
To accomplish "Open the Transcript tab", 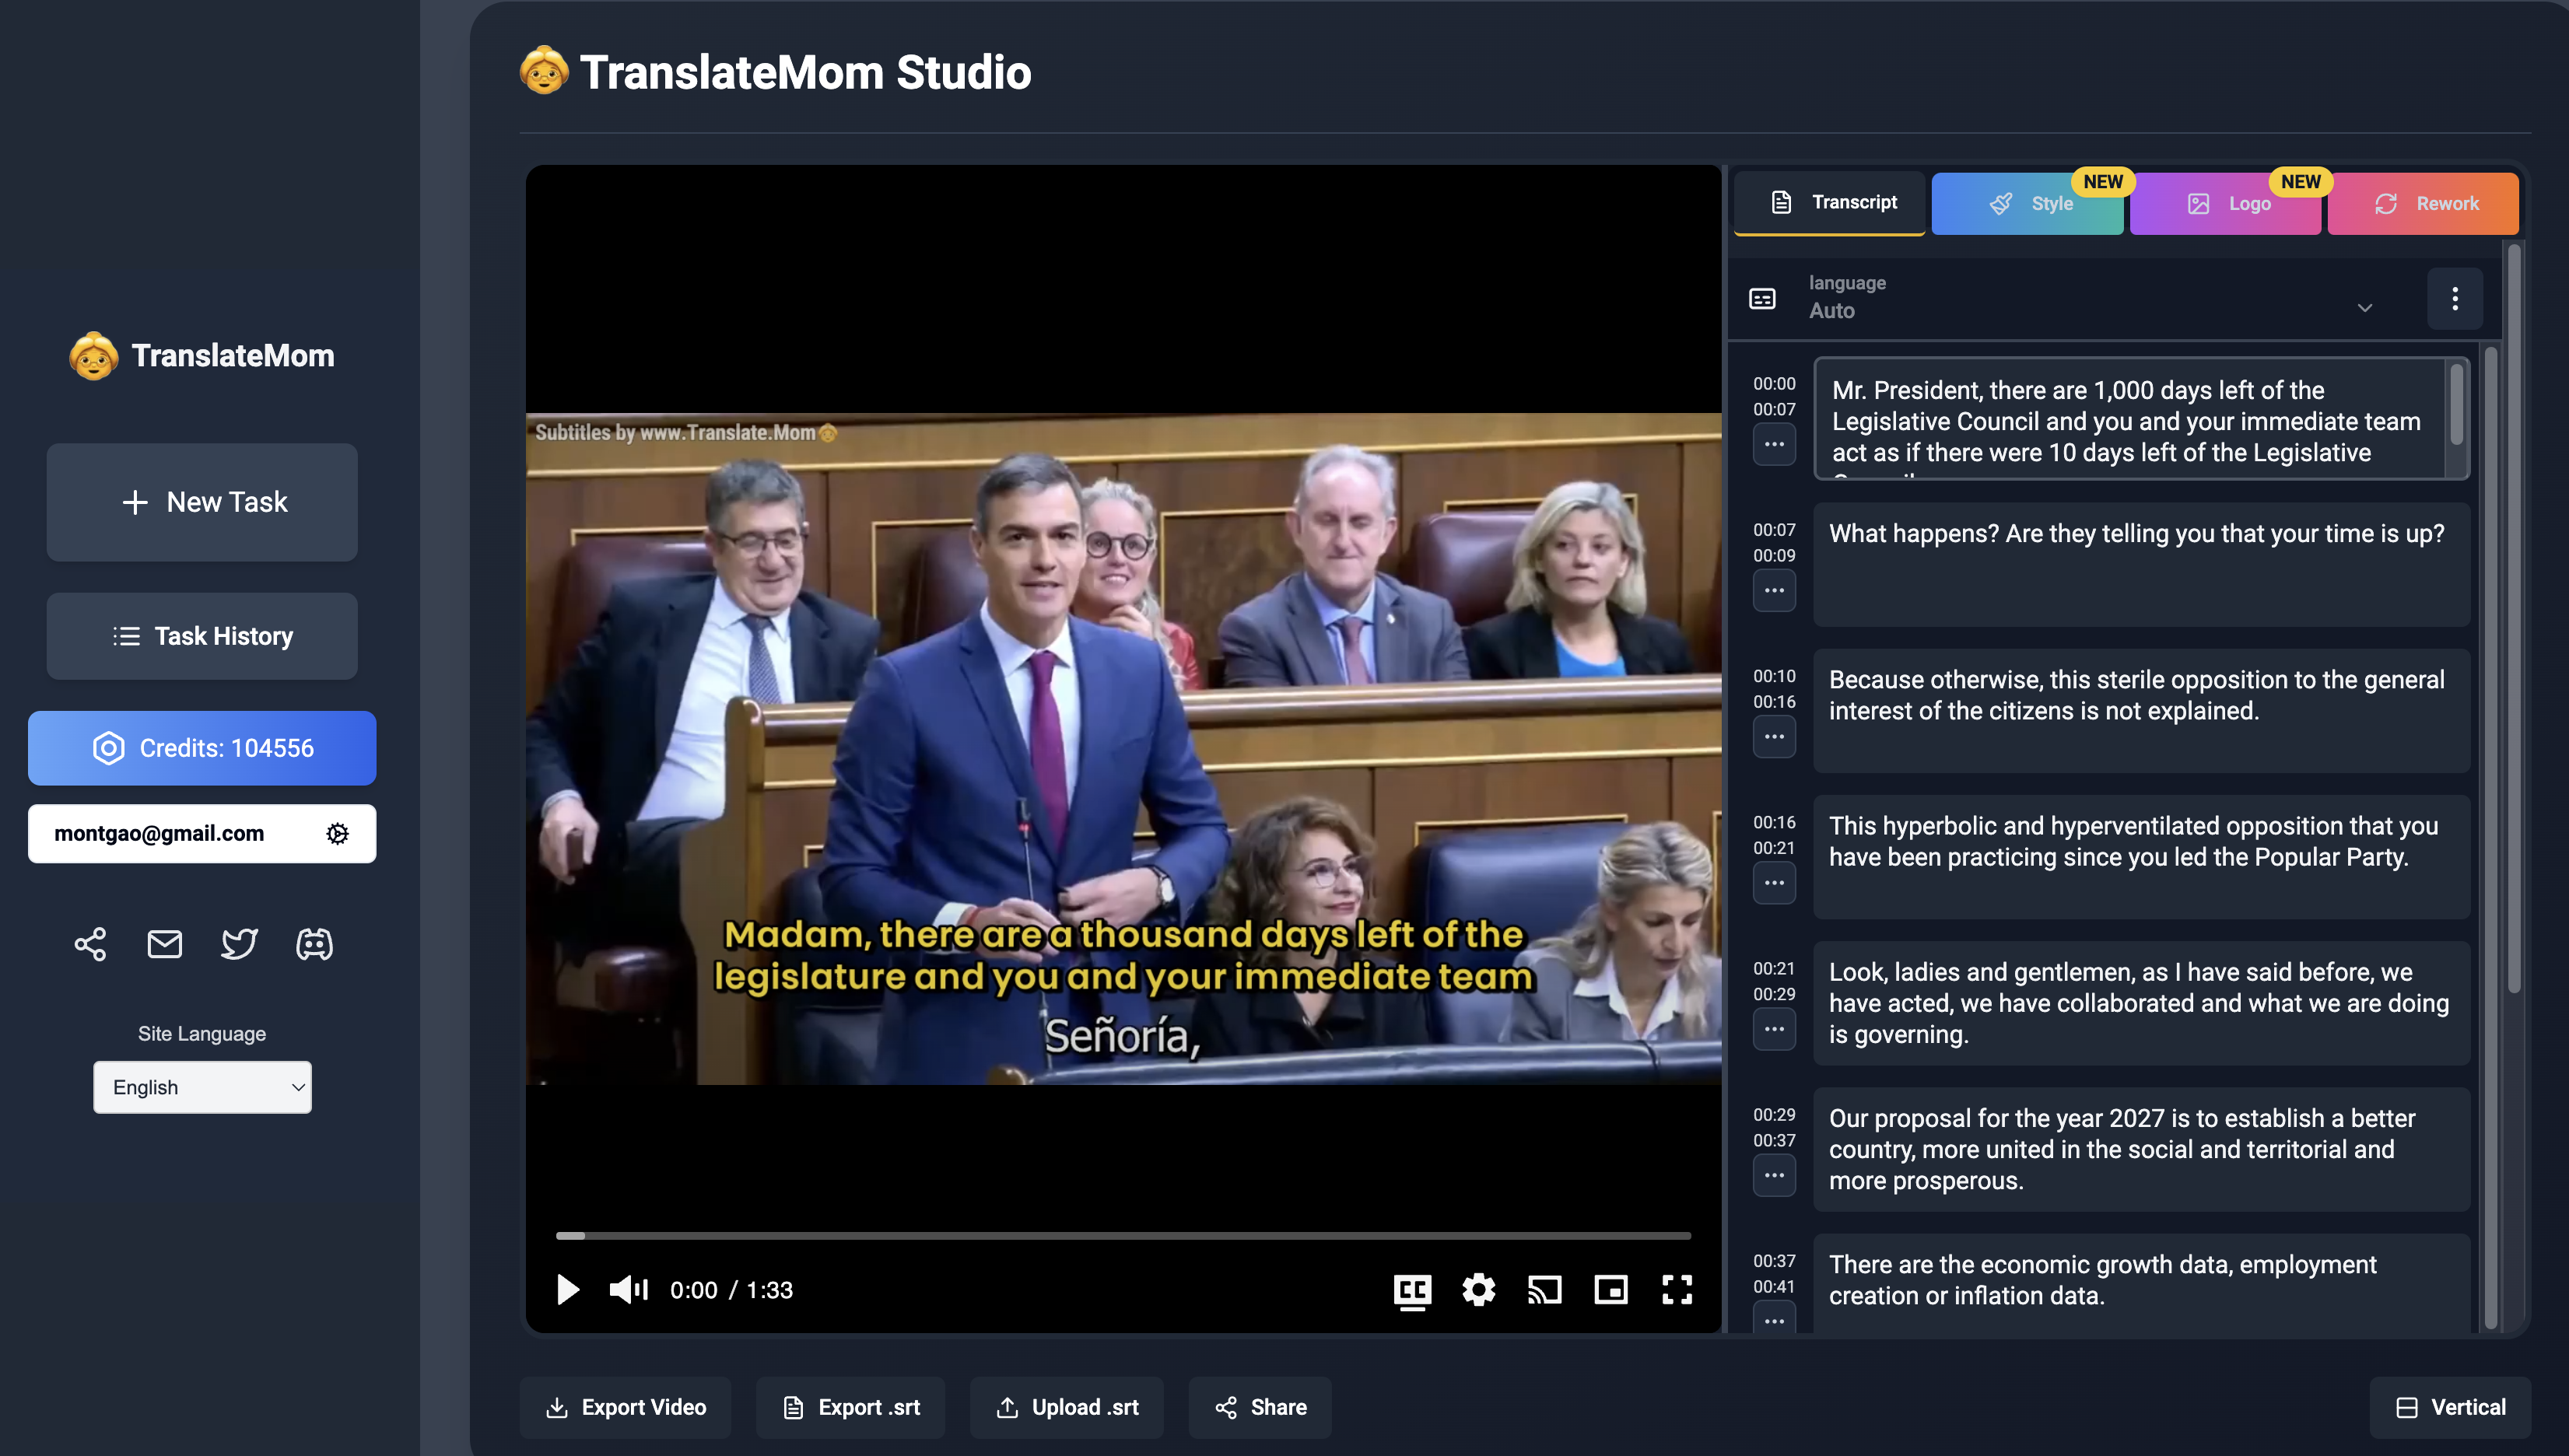I will [x=1829, y=202].
